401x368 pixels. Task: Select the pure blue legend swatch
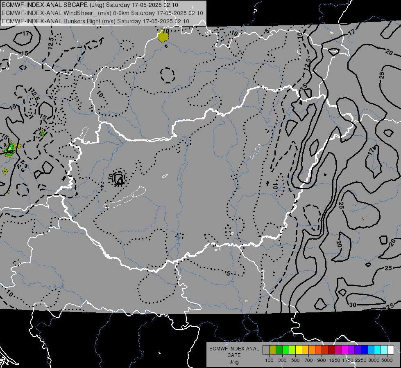click(365, 350)
